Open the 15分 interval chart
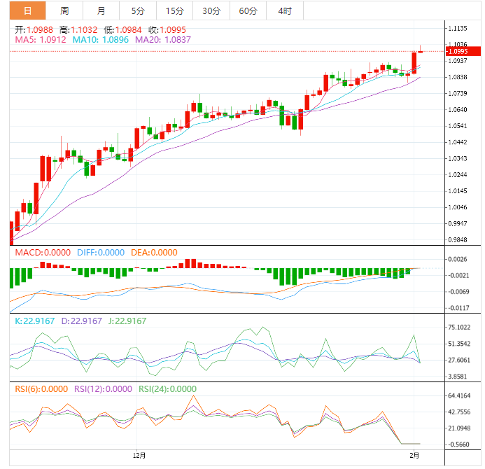485x469 pixels. point(175,10)
